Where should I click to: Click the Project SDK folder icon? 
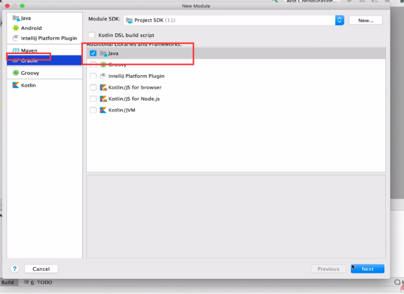point(130,20)
